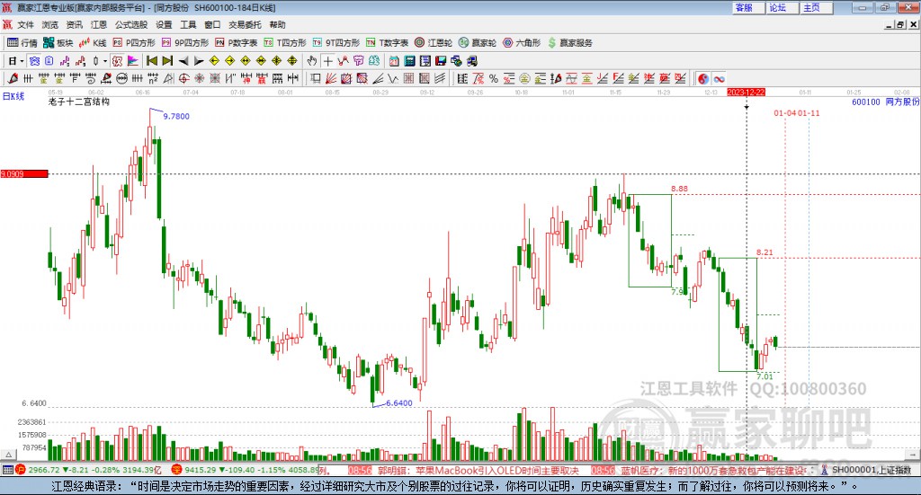Open the 9P四方形 tool
Screen dimensions: 921x495
point(185,43)
